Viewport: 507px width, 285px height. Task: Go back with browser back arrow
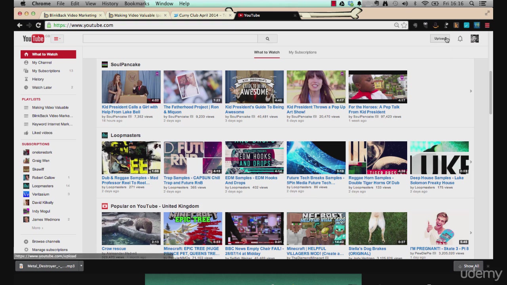[x=19, y=25]
